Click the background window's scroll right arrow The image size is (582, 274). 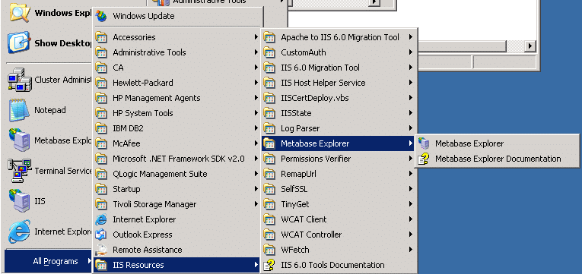(x=530, y=46)
